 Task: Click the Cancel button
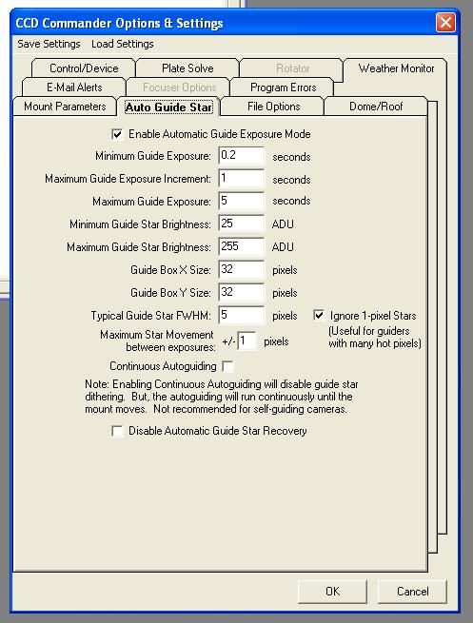click(x=412, y=592)
